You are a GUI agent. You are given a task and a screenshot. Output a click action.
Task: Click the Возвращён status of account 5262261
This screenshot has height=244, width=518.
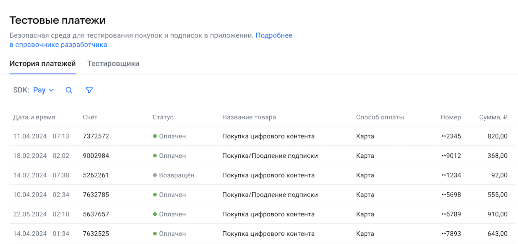(x=176, y=175)
